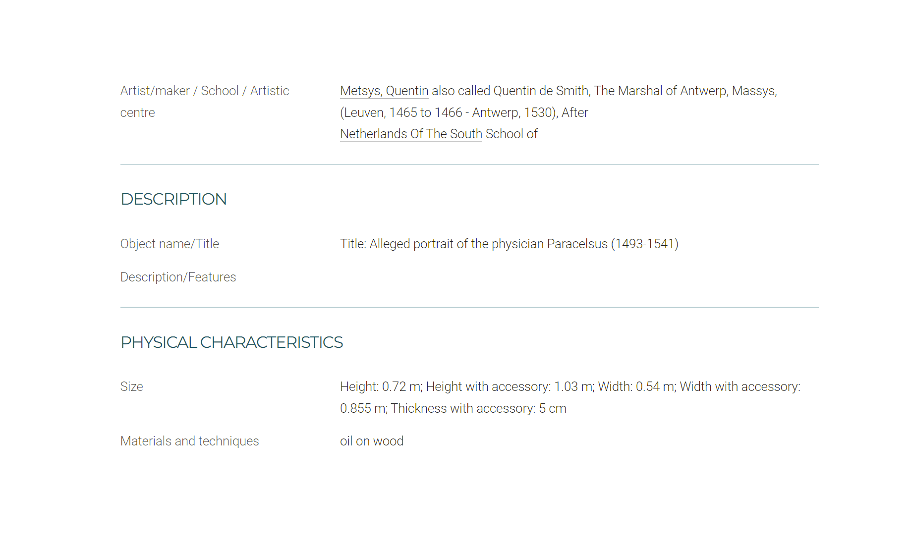Viewport: 908px width, 549px height.
Task: Click the 'Height: 0.72 m' size text
Action: pyautogui.click(x=381, y=386)
